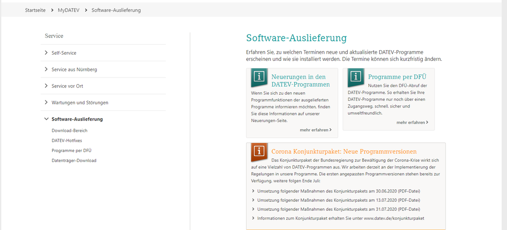Expand the Self-Service chevron in sidebar
This screenshot has height=230, width=507.
click(46, 53)
